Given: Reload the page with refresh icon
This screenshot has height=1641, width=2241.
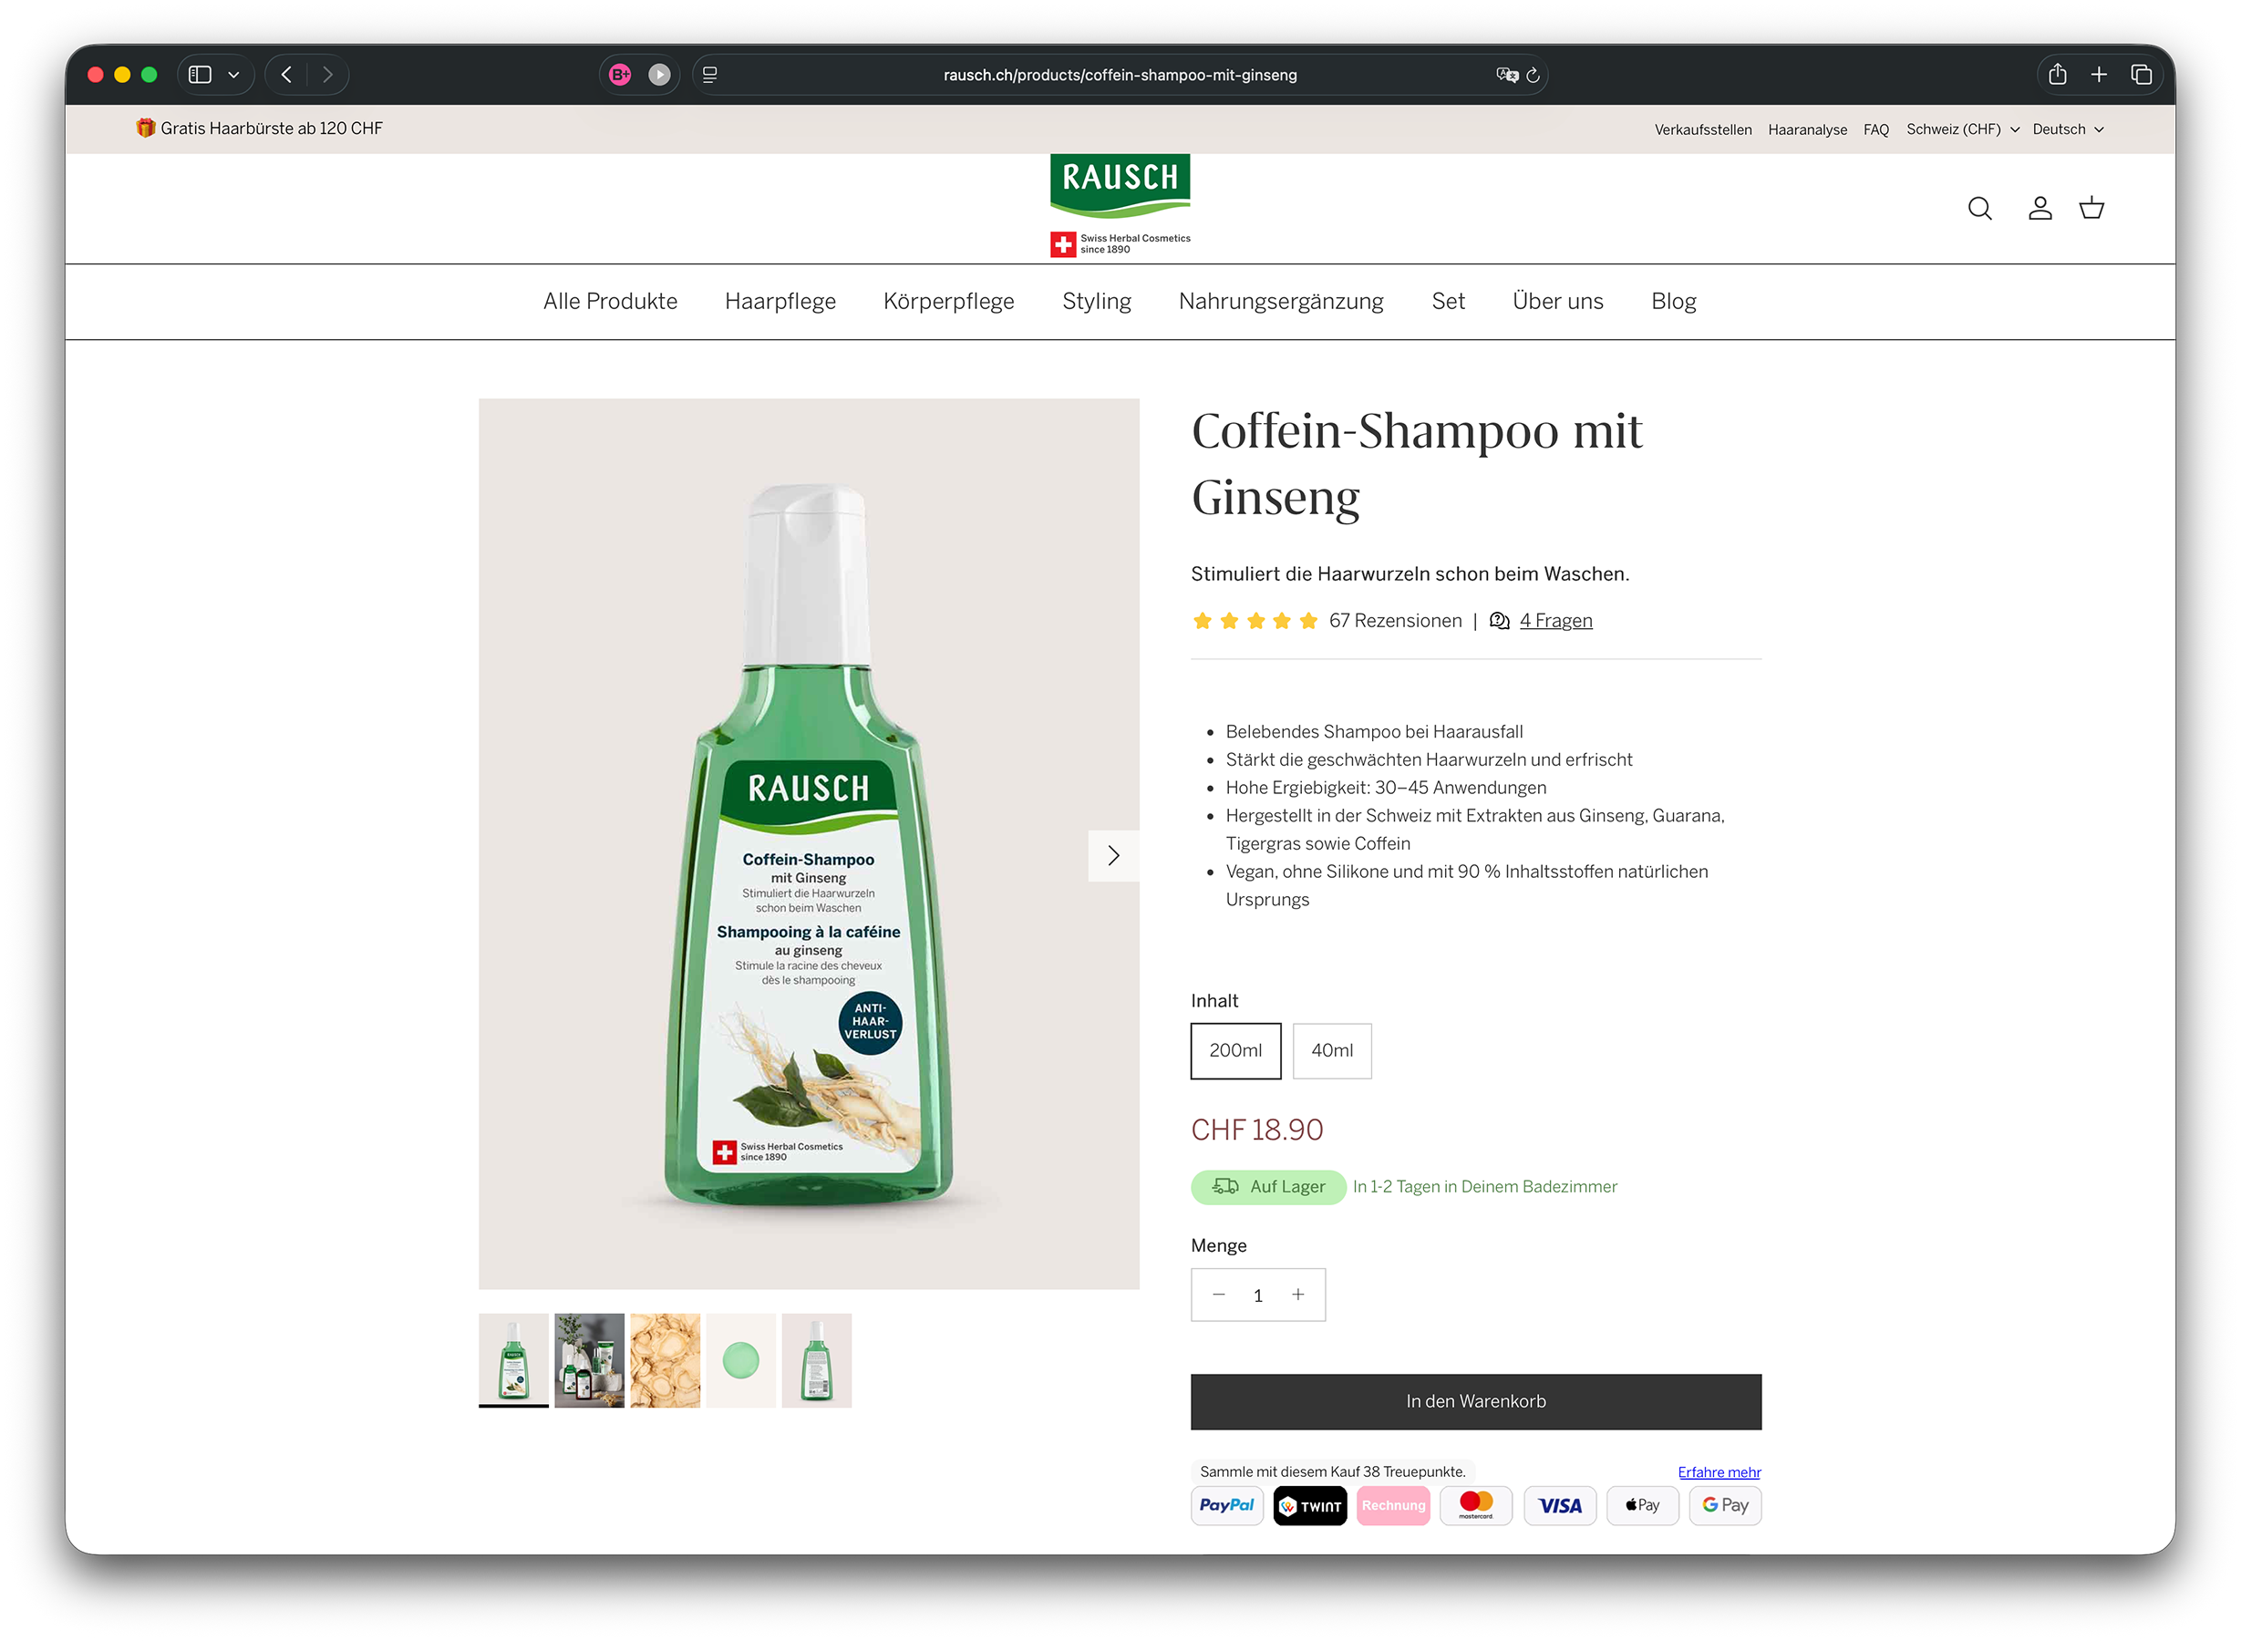Looking at the screenshot, I should [x=1533, y=75].
